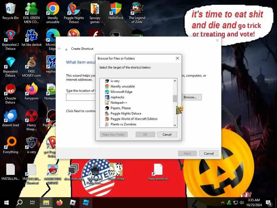Select EVIL GREEN MEN CO desktop icon
The width and height of the screenshot is (277, 208).
point(31,13)
